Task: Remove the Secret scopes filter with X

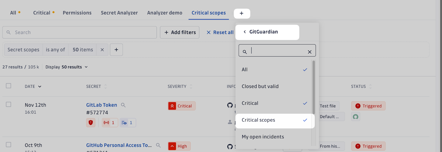Action: (x=102, y=50)
